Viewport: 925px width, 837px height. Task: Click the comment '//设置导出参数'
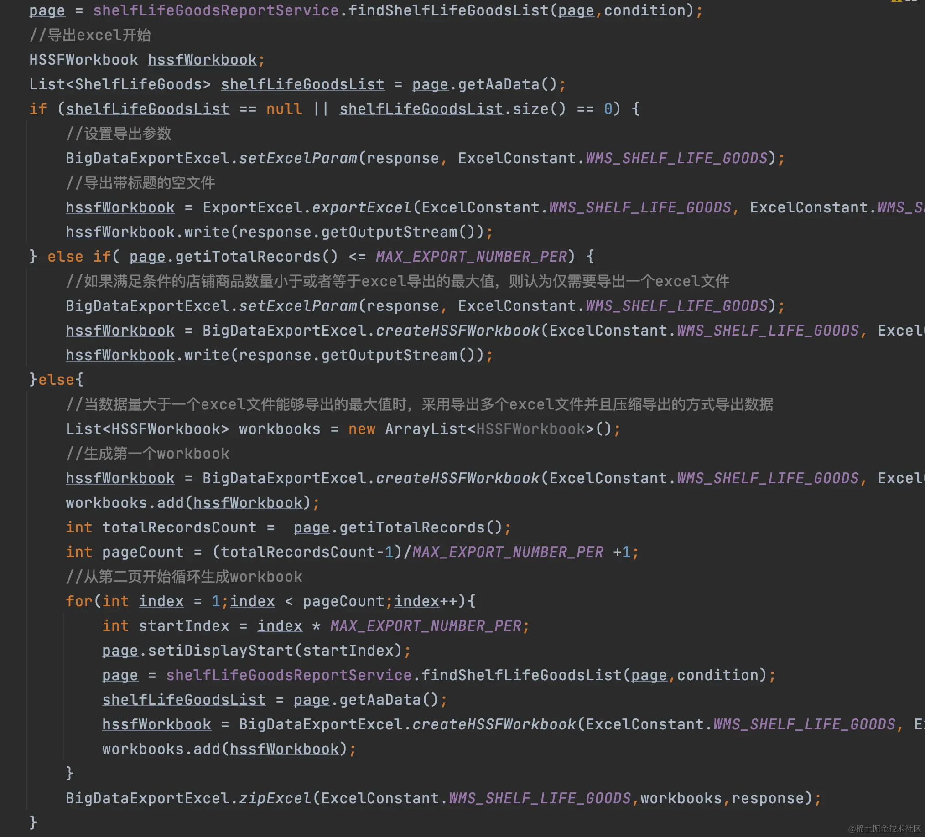click(119, 134)
